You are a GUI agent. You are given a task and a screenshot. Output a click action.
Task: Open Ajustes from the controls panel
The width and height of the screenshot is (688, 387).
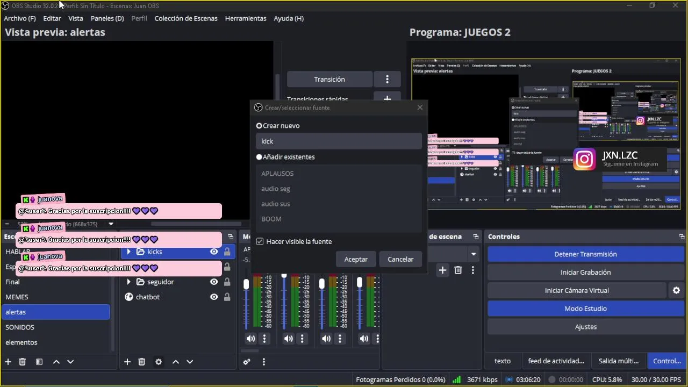(585, 327)
